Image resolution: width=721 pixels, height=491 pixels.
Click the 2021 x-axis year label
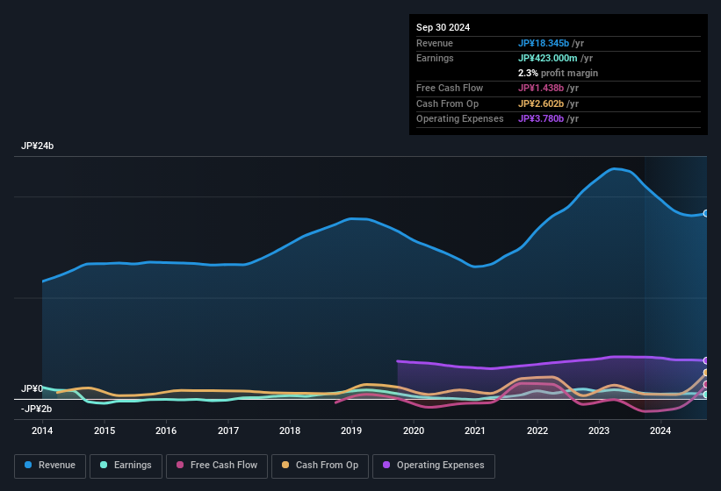click(x=475, y=431)
